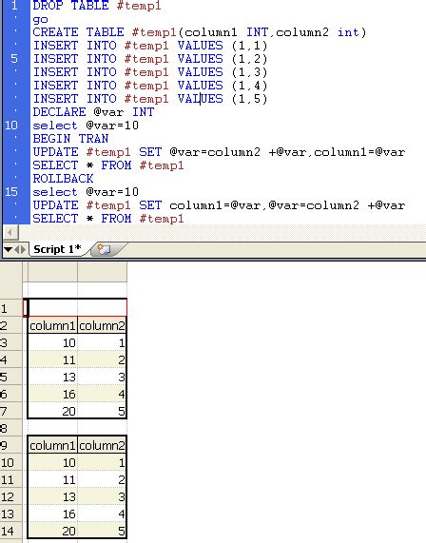Select cell with value 16 in row 13
The width and height of the screenshot is (426, 543).
52,514
